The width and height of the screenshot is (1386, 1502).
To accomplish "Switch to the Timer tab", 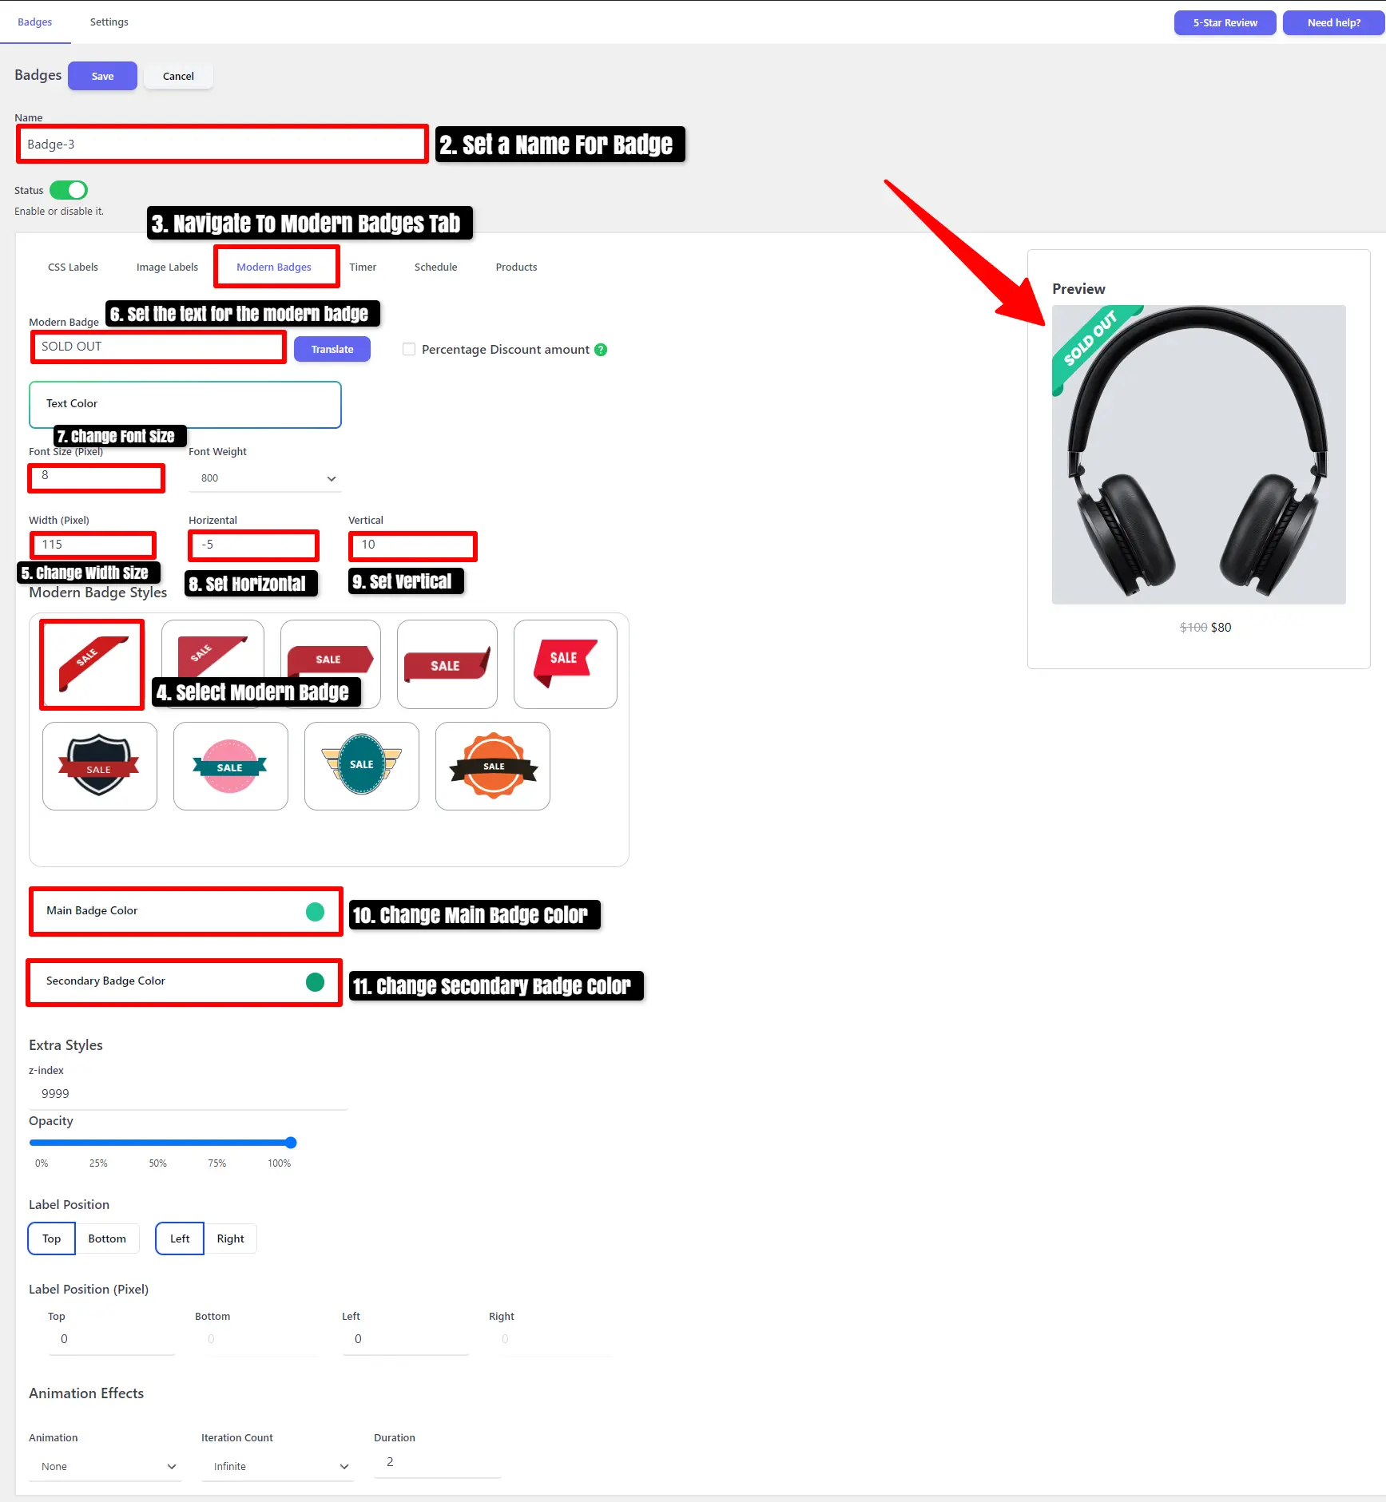I will 363,267.
